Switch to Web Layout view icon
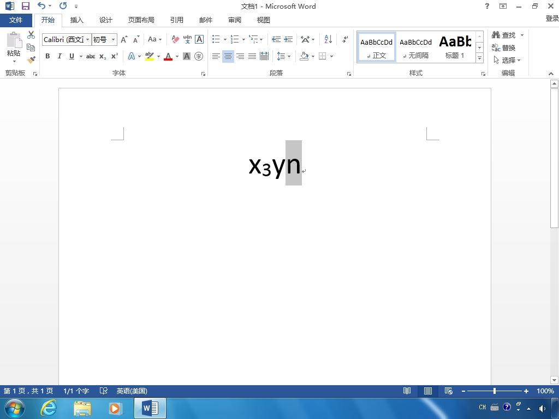The height and width of the screenshot is (419, 559). click(449, 391)
